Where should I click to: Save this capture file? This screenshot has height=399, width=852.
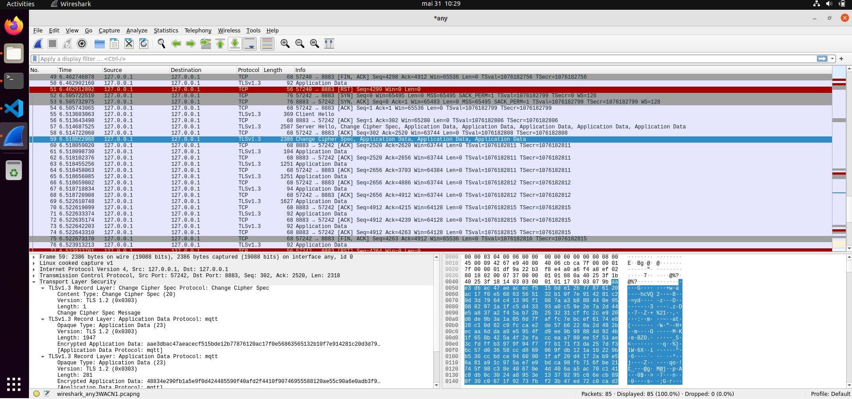pos(114,44)
